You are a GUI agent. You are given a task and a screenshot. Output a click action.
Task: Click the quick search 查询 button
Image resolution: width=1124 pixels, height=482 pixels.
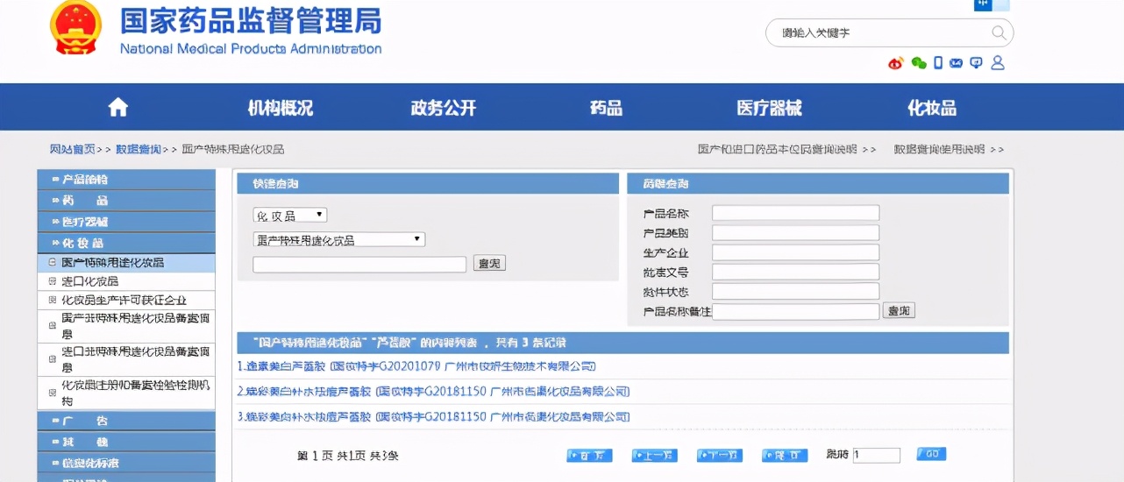[x=489, y=264]
